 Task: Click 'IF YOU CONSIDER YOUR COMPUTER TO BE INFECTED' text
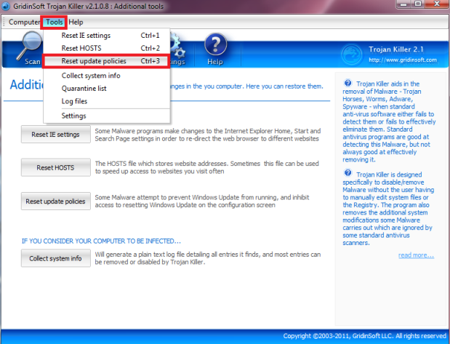101,241
